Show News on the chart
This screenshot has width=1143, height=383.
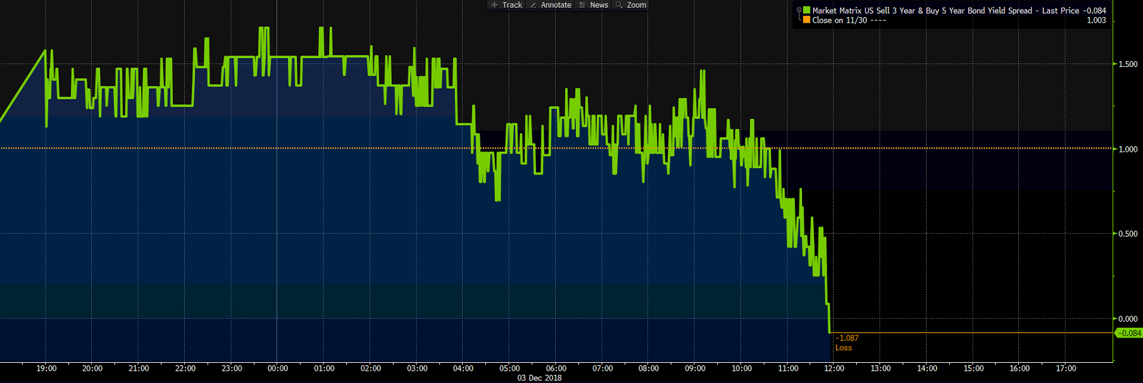pyautogui.click(x=594, y=5)
